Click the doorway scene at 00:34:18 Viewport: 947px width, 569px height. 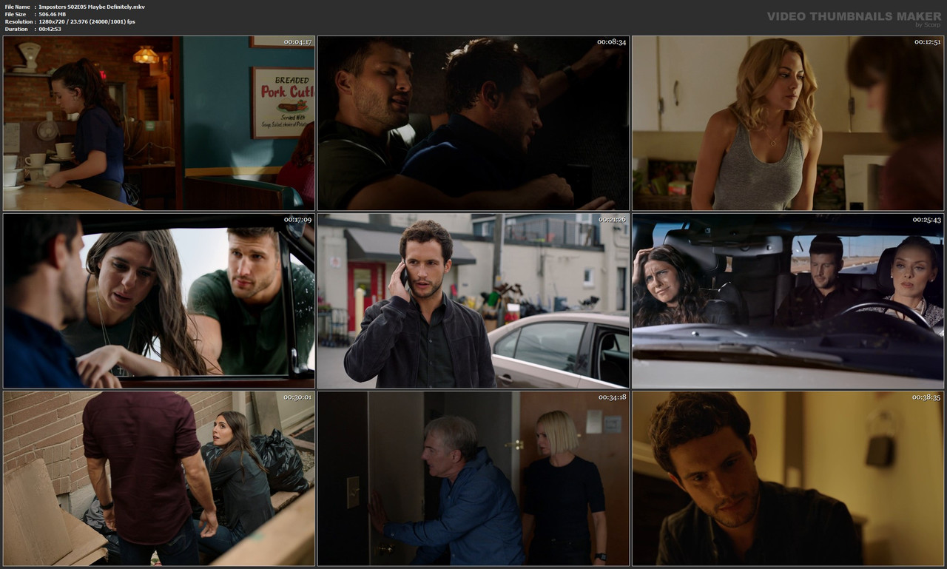coord(473,479)
